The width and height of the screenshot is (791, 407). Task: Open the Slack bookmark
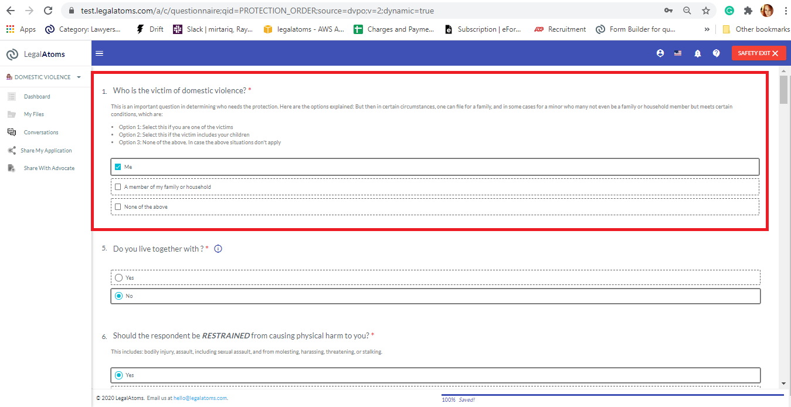coord(213,29)
